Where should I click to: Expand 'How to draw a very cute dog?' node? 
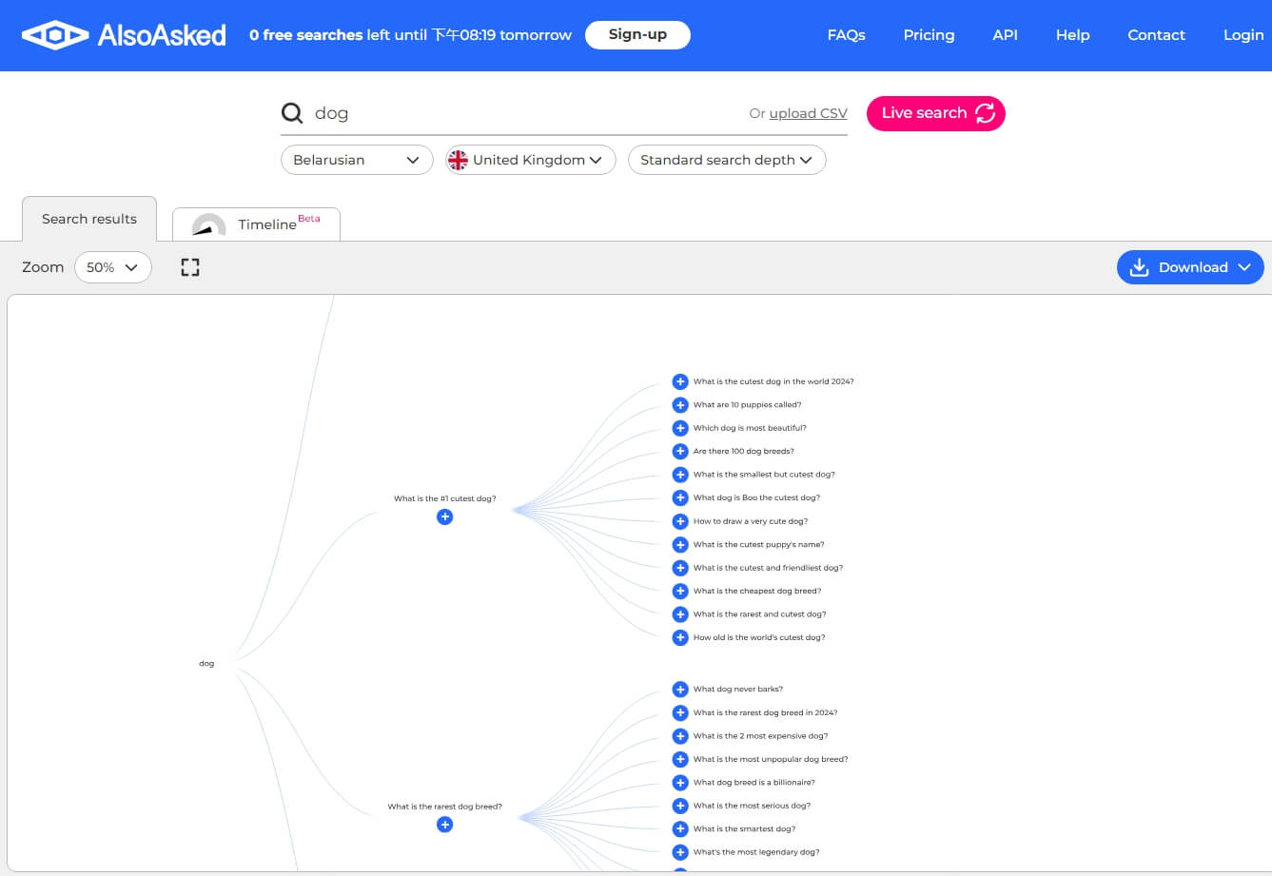point(680,521)
